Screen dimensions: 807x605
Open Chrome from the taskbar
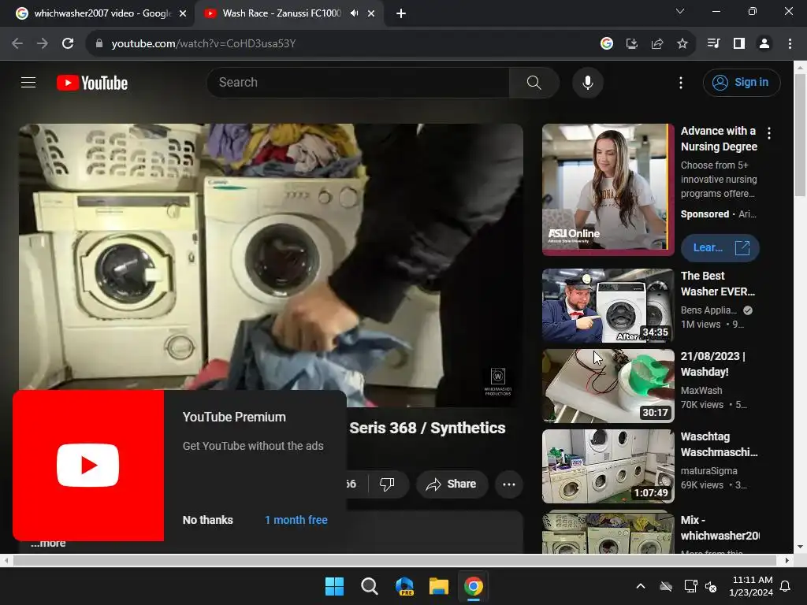click(474, 586)
